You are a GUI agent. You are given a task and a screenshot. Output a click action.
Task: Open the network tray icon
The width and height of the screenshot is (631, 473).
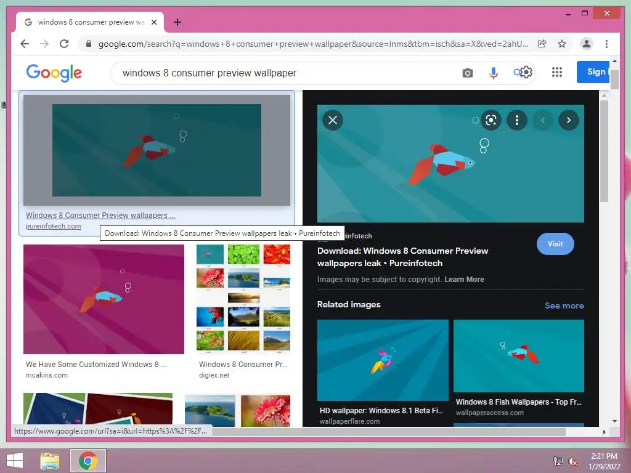click(558, 461)
